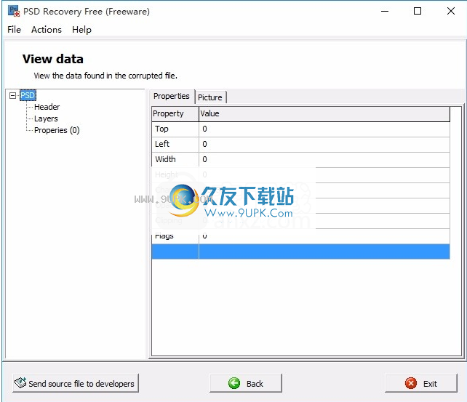Click the value cell of Width
Viewport: 467px width, 402px height.
[324, 159]
